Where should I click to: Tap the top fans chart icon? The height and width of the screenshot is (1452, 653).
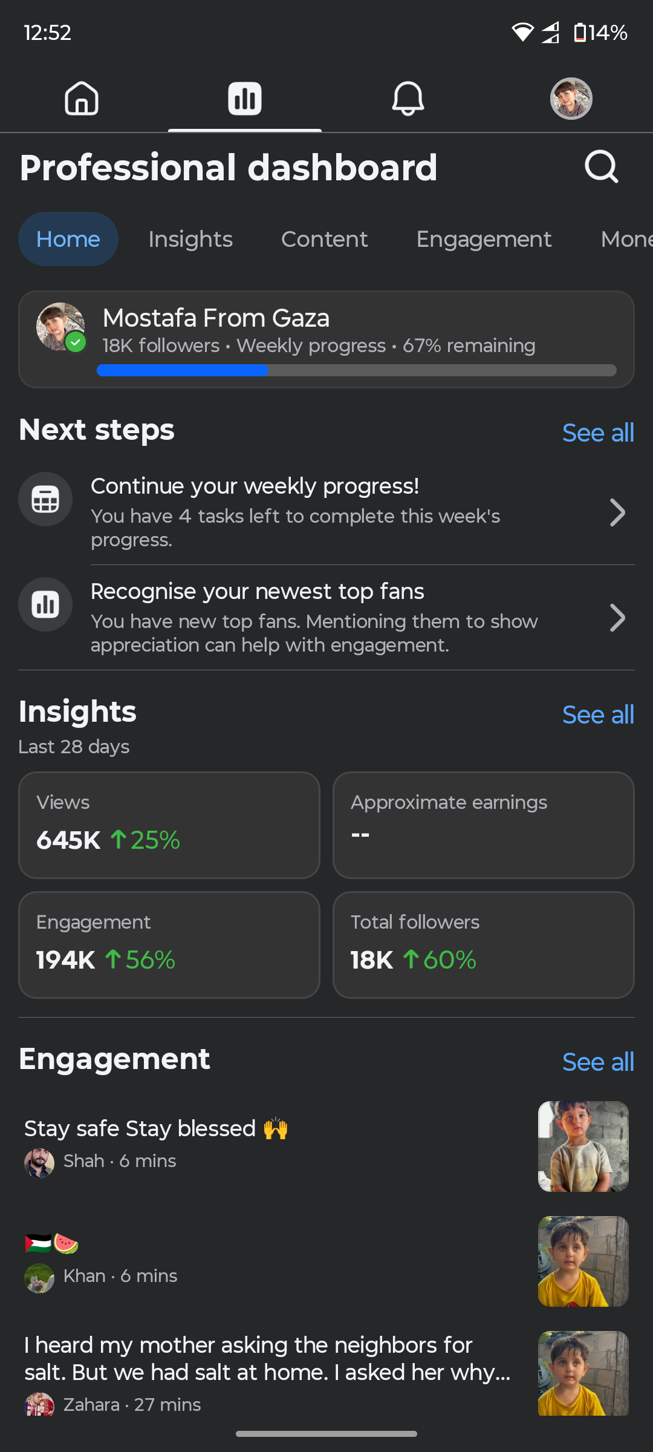click(45, 604)
